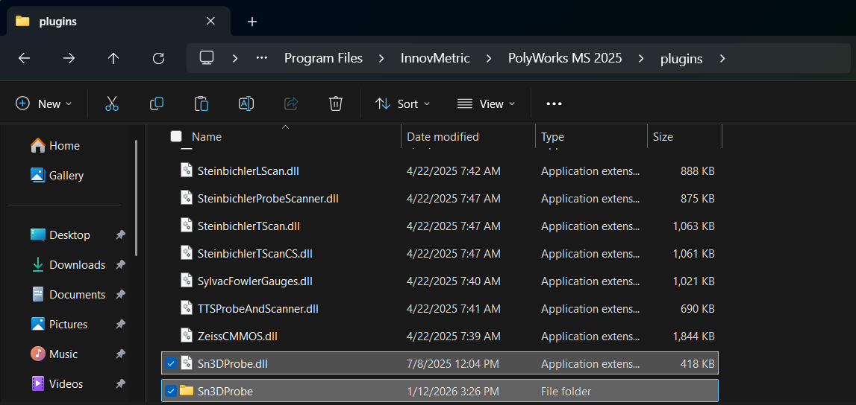Click the Copy icon in toolbar
The image size is (856, 405).
tap(157, 103)
